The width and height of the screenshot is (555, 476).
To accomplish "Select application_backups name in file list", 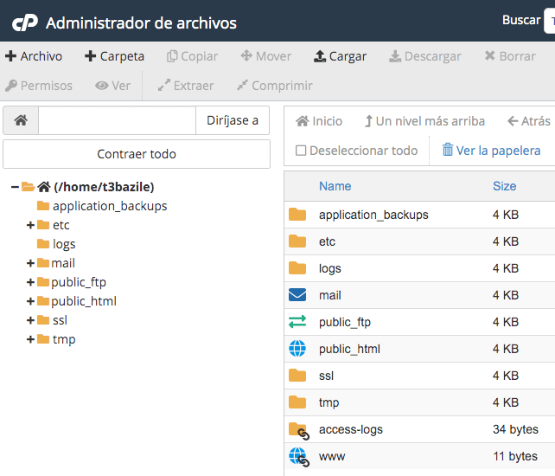I will [x=373, y=215].
